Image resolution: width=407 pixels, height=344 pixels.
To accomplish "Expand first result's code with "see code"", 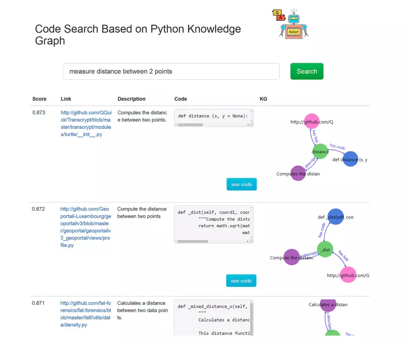I will (242, 184).
